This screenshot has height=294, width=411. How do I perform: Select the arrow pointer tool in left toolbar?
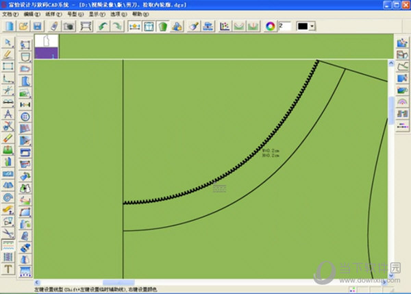8,42
